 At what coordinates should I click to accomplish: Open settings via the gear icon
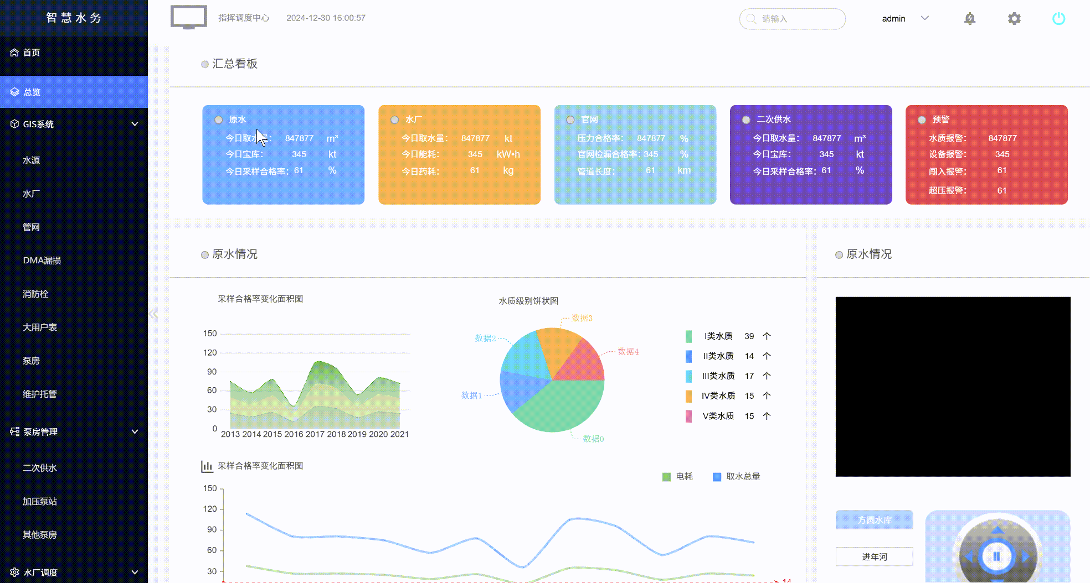pos(1014,19)
